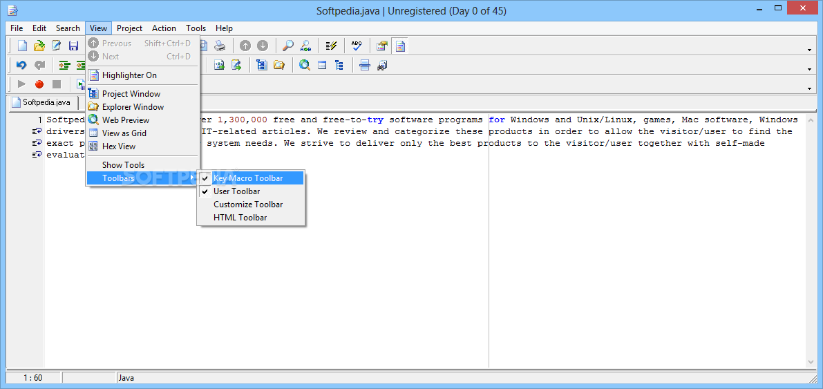The width and height of the screenshot is (823, 389).
Task: Toggle Highlighter On menu entry
Action: point(142,75)
